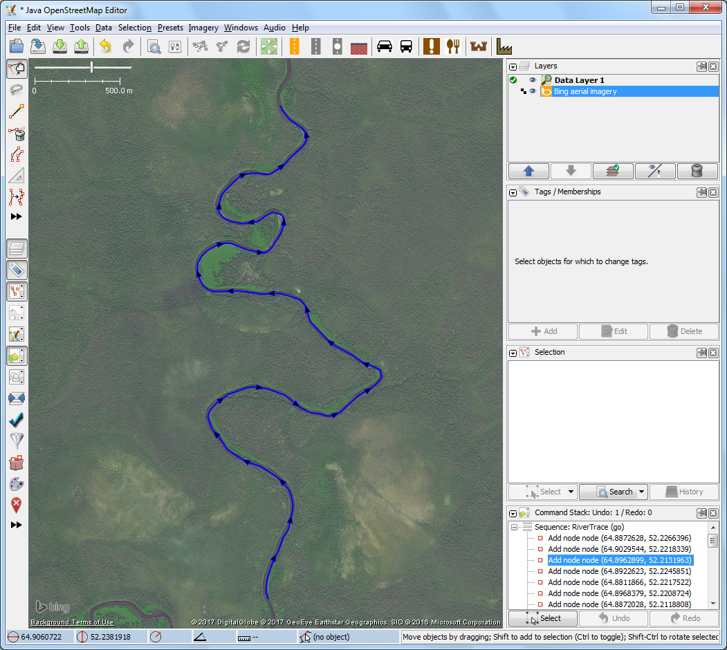Image resolution: width=727 pixels, height=650 pixels.
Task: Click the Upload data toolbar icon
Action: pyautogui.click(x=82, y=46)
